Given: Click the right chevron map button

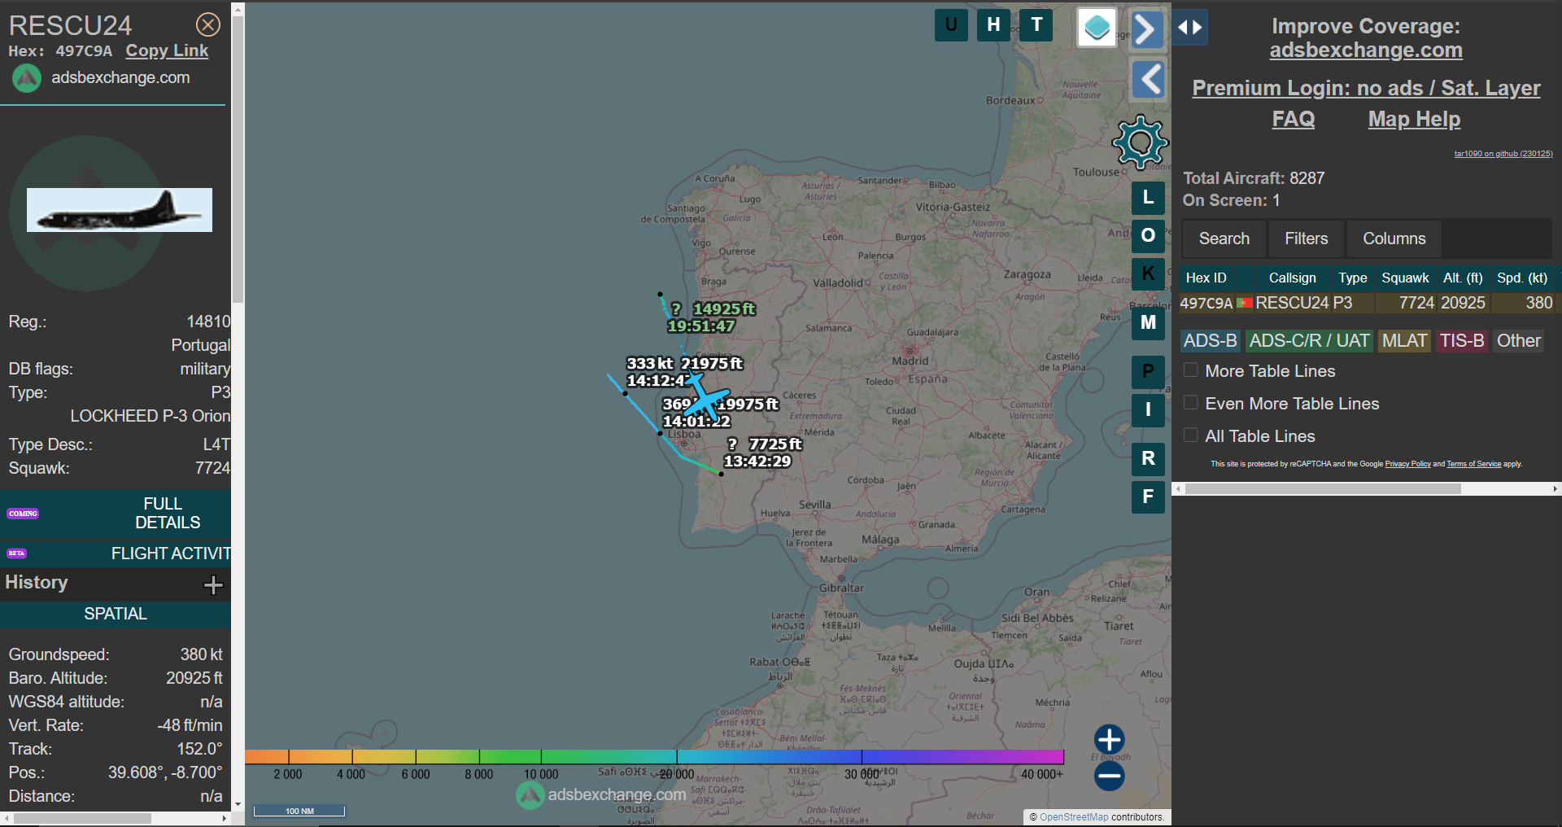Looking at the screenshot, I should (1147, 30).
